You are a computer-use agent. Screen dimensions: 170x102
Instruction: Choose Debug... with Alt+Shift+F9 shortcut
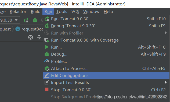(106, 54)
